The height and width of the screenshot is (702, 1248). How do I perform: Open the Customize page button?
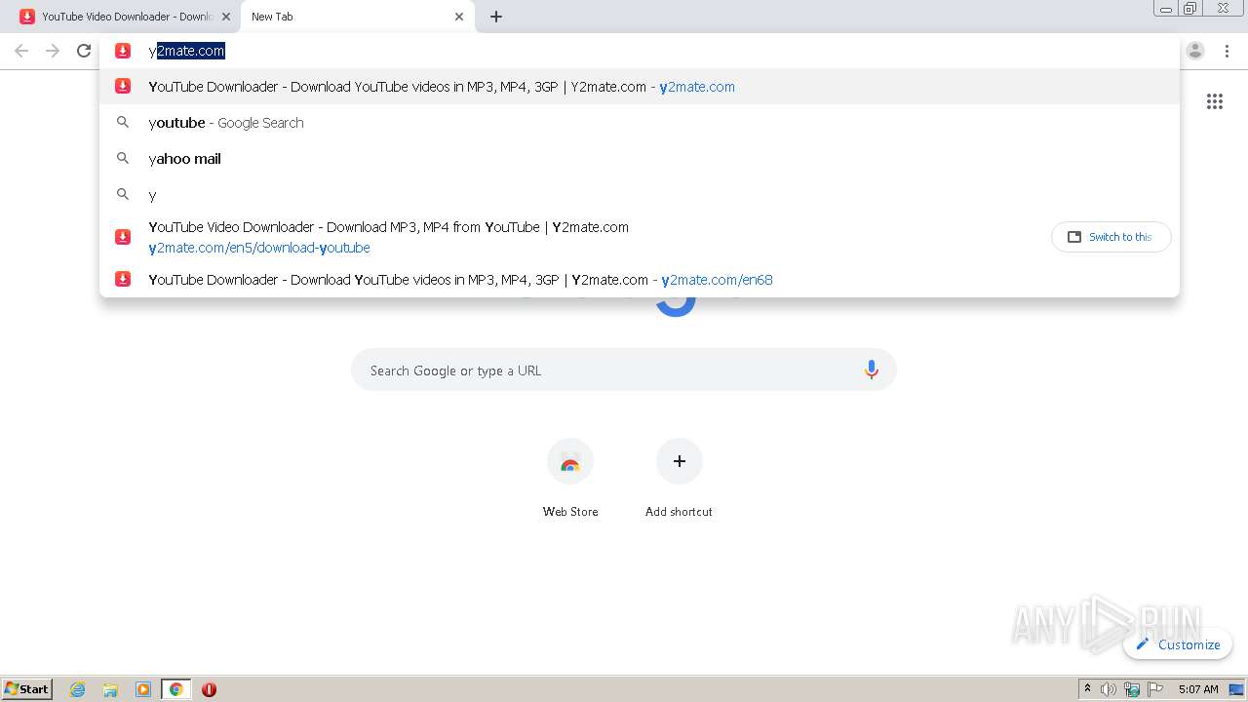[1178, 644]
